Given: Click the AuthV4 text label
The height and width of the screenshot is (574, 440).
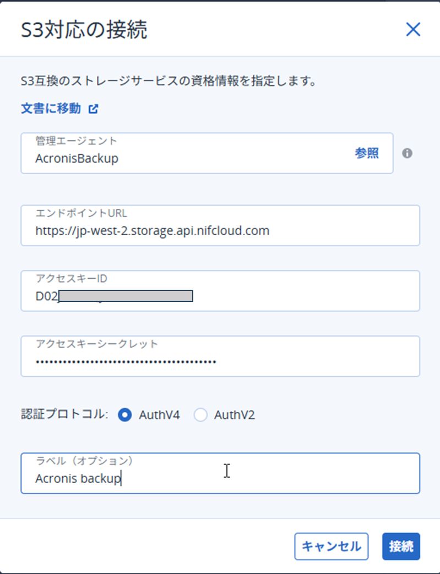Looking at the screenshot, I should pos(159,415).
